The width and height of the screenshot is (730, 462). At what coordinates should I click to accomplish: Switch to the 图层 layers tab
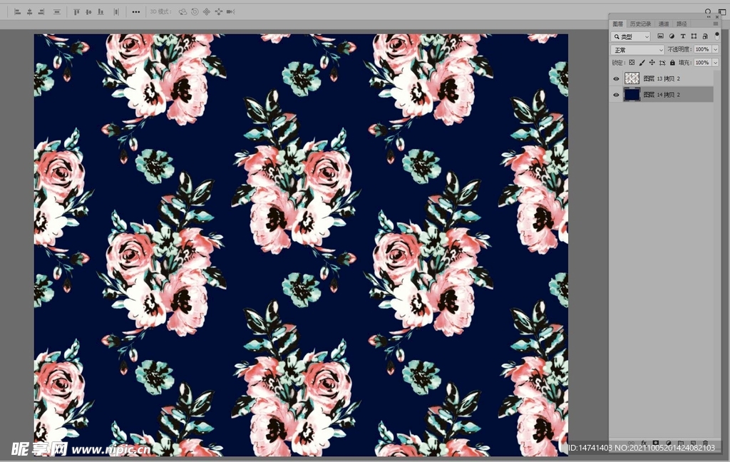618,24
